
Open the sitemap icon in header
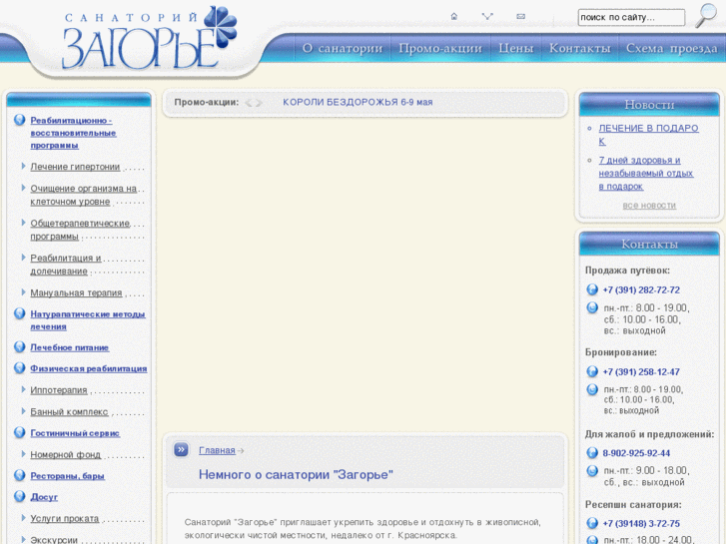[x=487, y=16]
